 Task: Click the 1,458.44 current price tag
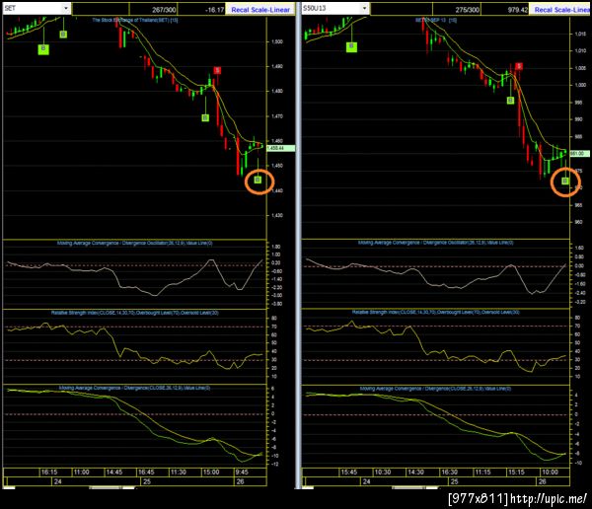tap(280, 148)
